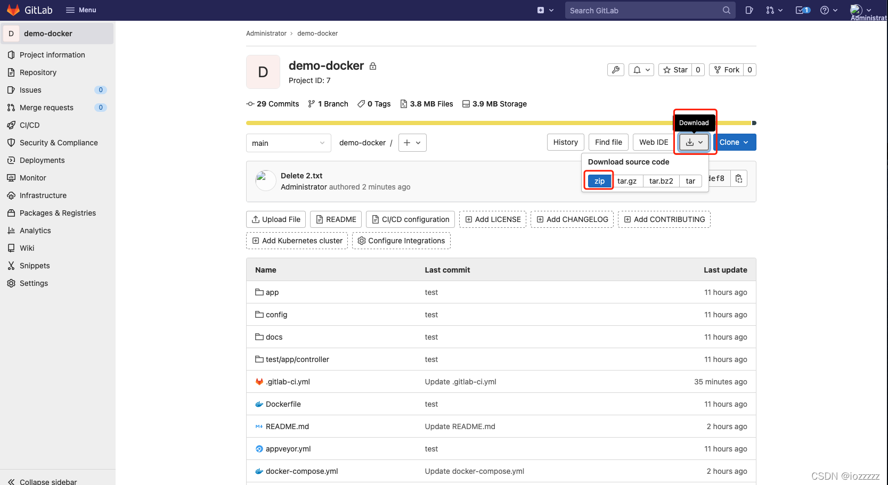
Task: Click the GitLab fox logo
Action: [x=13, y=10]
